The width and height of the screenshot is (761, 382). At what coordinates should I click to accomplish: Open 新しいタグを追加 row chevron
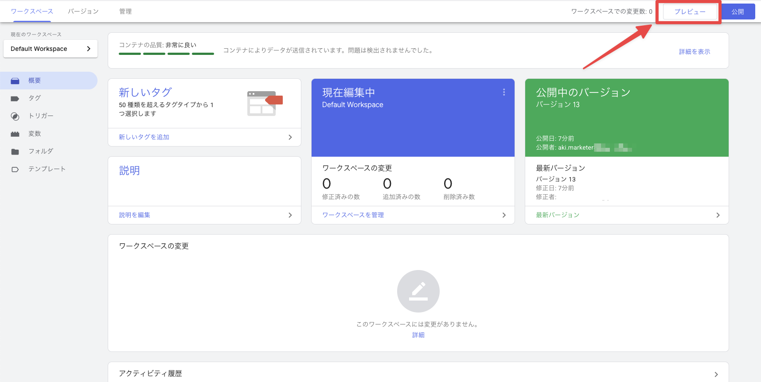tap(290, 137)
